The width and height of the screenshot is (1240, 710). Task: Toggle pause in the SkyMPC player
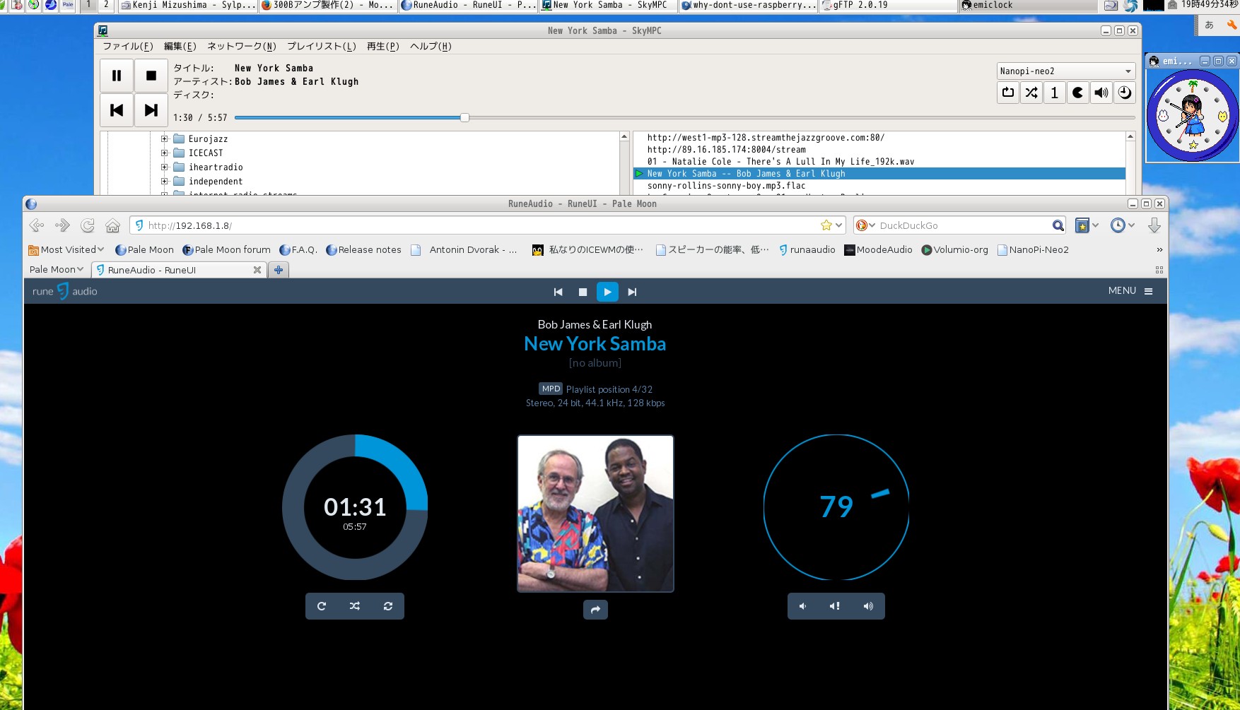point(116,75)
